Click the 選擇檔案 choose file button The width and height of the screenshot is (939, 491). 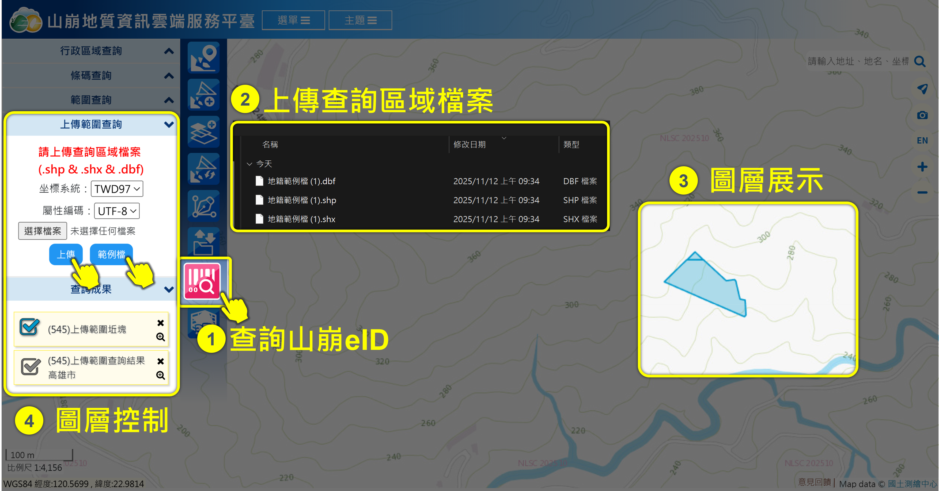[x=43, y=231]
